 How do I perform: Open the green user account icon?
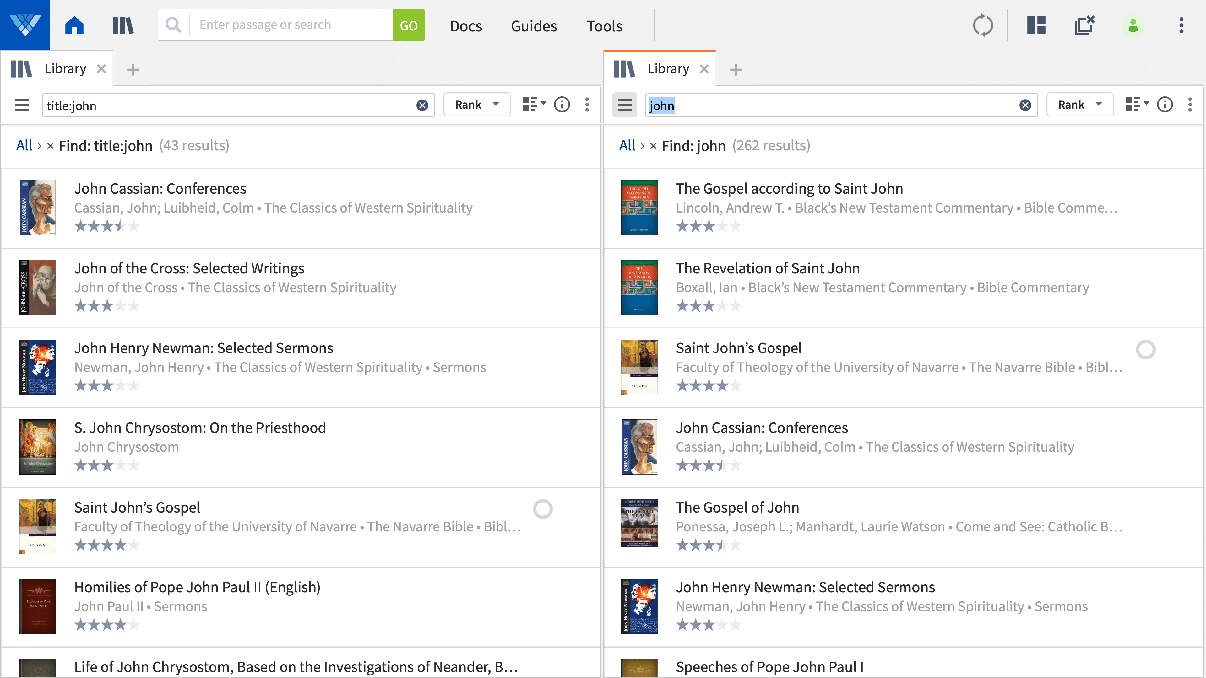[1133, 25]
